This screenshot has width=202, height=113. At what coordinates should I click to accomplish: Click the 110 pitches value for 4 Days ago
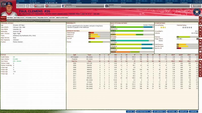pyautogui.click(x=14, y=72)
